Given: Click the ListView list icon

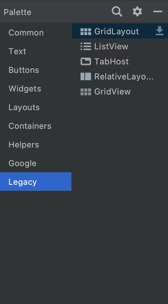Looking at the screenshot, I should click(85, 47).
